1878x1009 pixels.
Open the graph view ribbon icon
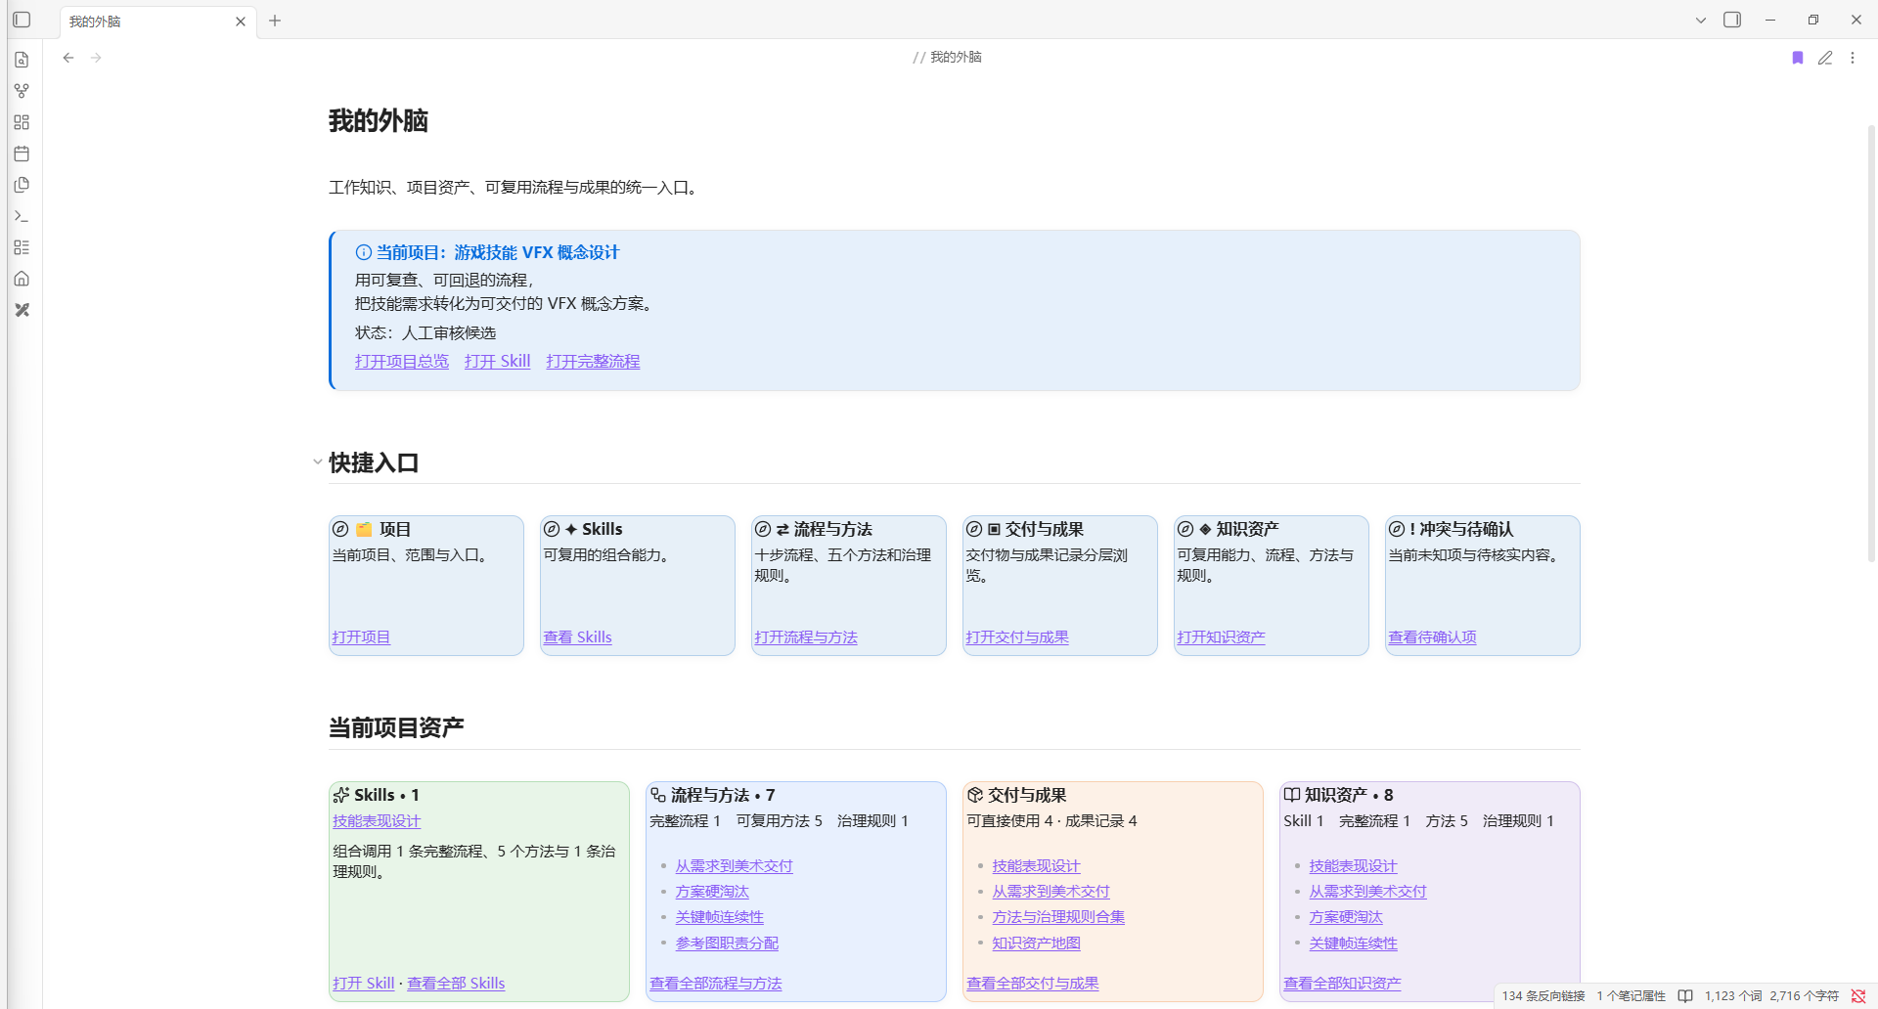tap(22, 91)
